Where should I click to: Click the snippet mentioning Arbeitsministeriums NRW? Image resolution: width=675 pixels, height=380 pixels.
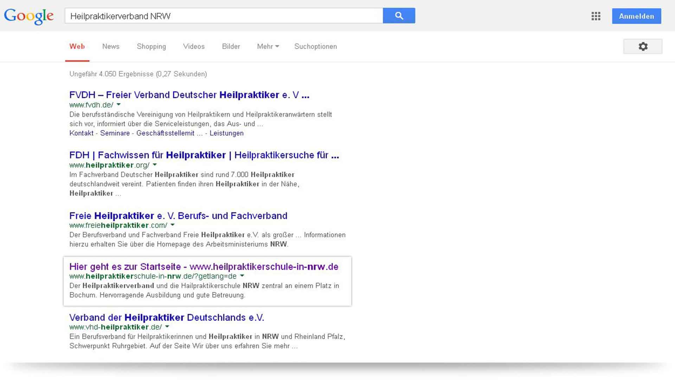click(x=207, y=240)
